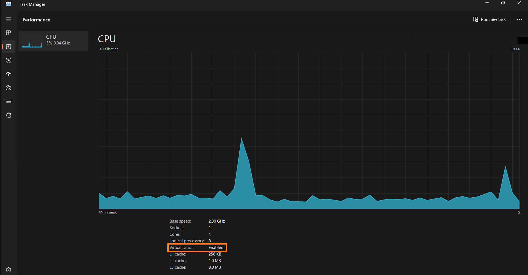Select the Performance page icon in sidebar
This screenshot has height=275, width=528.
[9, 47]
